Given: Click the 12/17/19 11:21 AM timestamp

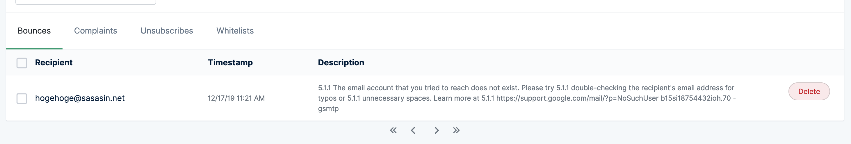Looking at the screenshot, I should tap(236, 98).
